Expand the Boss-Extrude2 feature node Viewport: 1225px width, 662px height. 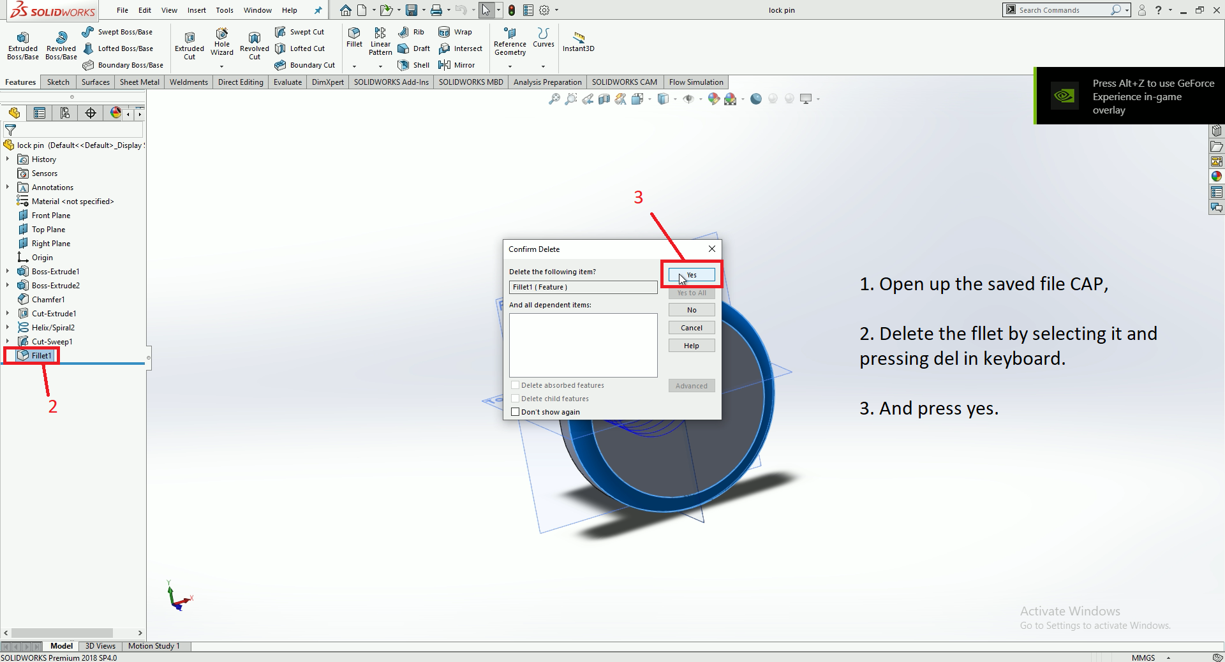click(x=8, y=286)
